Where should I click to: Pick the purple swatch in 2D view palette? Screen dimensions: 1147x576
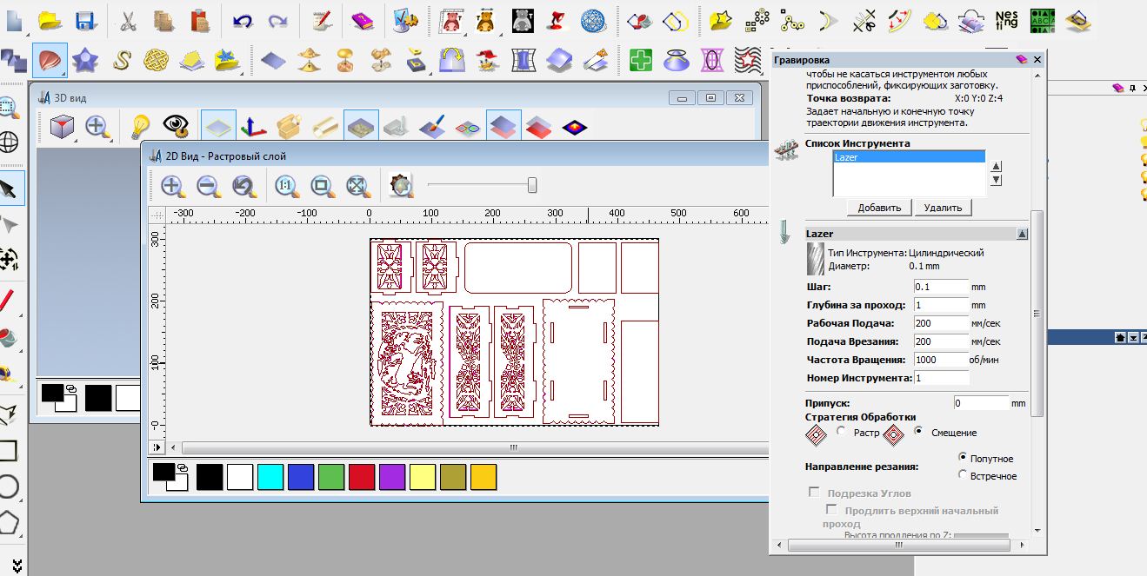click(x=392, y=477)
